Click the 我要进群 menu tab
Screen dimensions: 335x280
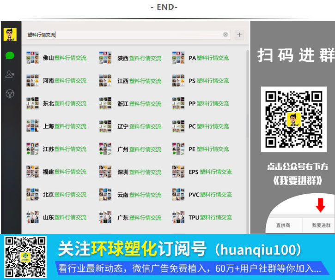pyautogui.click(x=321, y=225)
